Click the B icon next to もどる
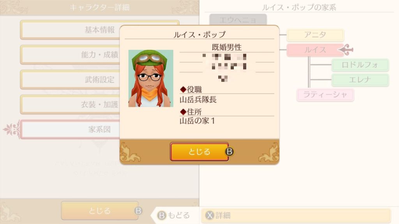399x224 pixels. 162,215
